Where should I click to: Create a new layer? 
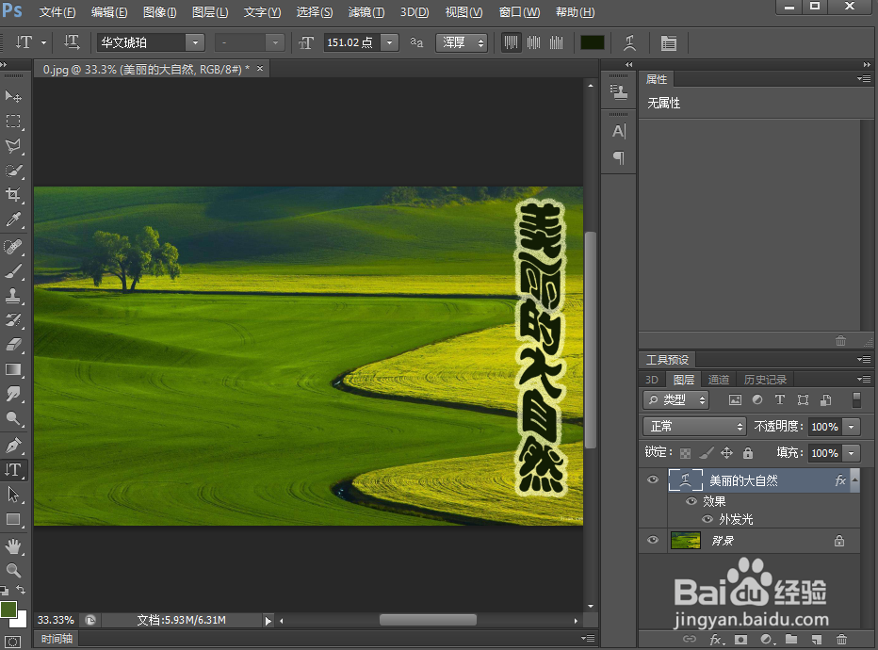pos(817,639)
